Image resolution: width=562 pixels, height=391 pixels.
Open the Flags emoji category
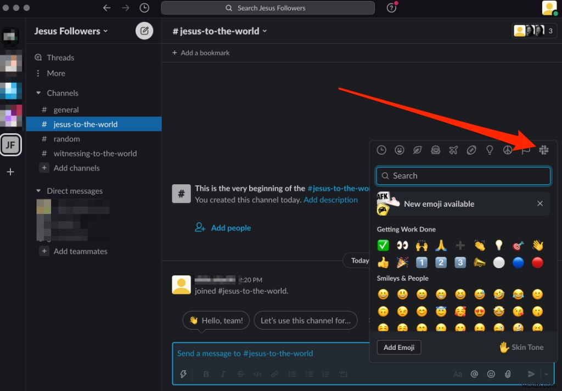[x=525, y=150]
